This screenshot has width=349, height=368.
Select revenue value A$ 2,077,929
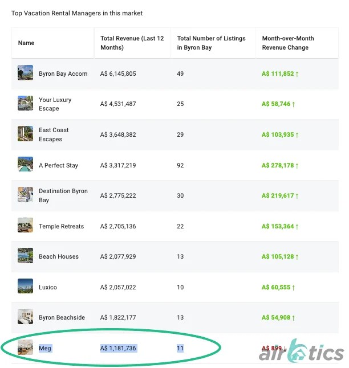[118, 256]
